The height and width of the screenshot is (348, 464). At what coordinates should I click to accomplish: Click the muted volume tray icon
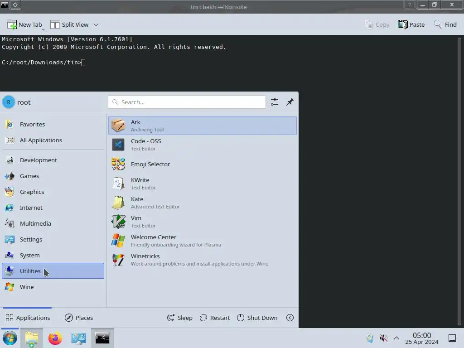[383, 338]
